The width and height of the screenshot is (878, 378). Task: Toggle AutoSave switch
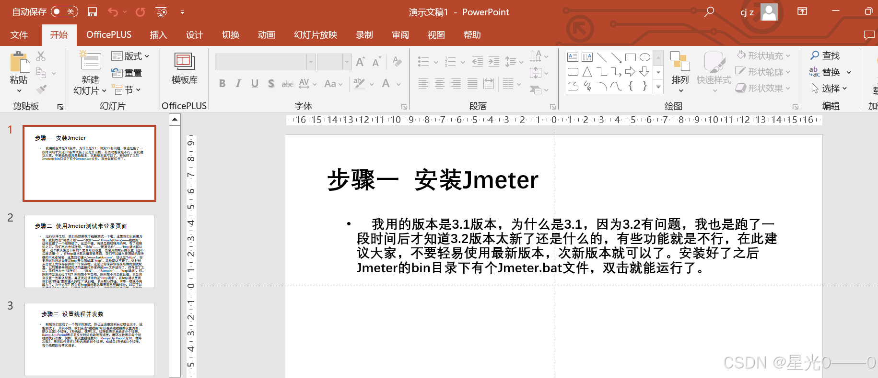(64, 11)
